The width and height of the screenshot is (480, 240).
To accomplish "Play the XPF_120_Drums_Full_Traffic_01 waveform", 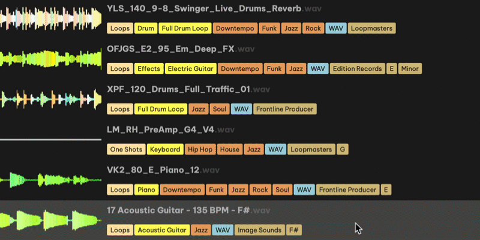I will [51, 99].
